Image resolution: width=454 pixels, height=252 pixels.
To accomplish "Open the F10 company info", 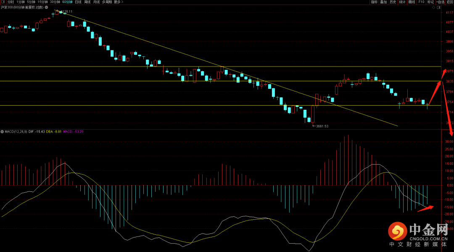I will [421, 2].
